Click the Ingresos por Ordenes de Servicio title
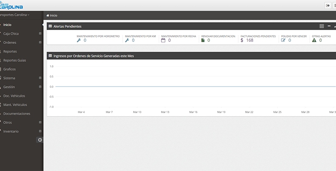This screenshot has width=336, height=171. tap(94, 56)
